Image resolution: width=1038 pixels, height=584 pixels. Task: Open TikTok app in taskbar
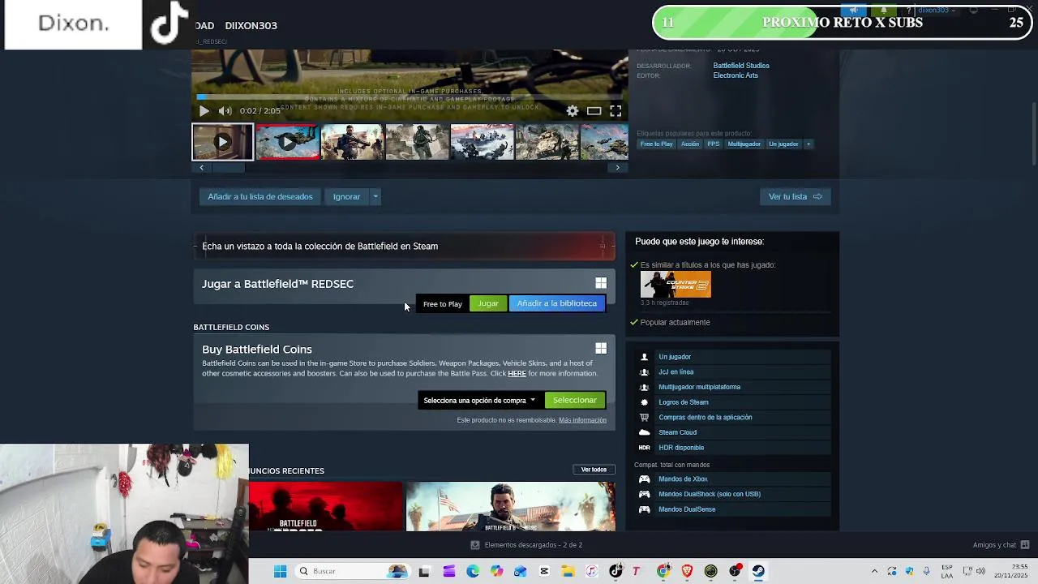tap(616, 571)
